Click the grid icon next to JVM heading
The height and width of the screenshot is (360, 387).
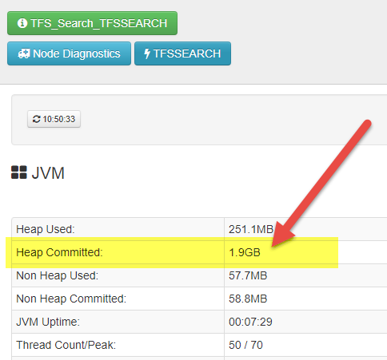pyautogui.click(x=19, y=172)
